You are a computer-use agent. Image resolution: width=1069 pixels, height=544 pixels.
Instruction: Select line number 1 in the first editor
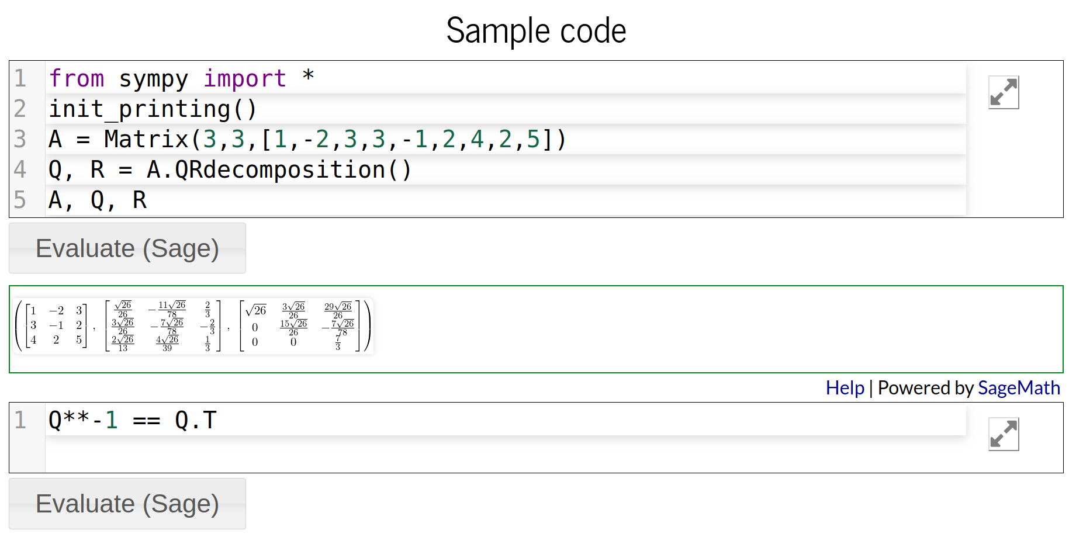click(20, 78)
